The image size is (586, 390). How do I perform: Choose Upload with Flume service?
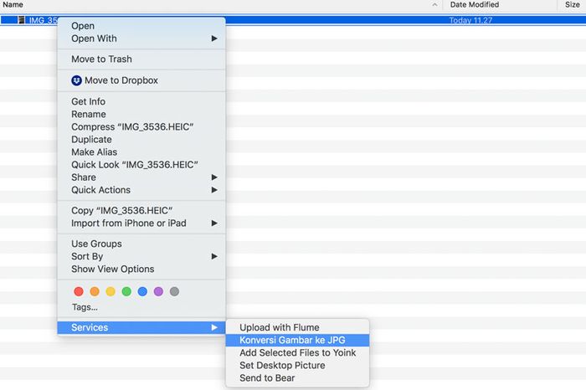pos(297,327)
